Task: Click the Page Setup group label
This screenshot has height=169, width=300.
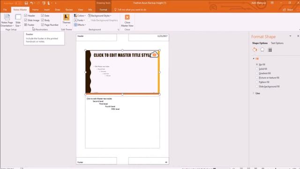Action: (11, 30)
